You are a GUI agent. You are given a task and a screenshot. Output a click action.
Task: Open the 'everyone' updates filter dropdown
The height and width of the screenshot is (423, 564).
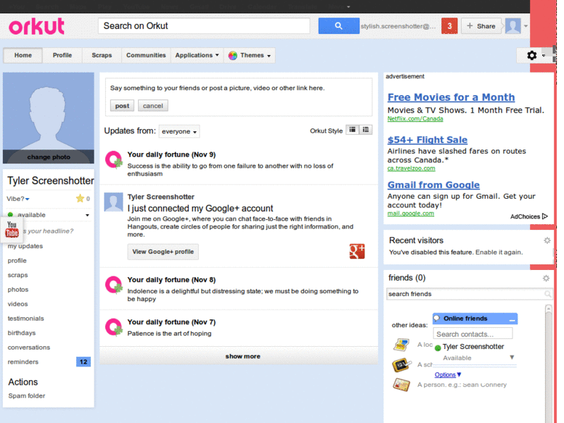click(179, 132)
